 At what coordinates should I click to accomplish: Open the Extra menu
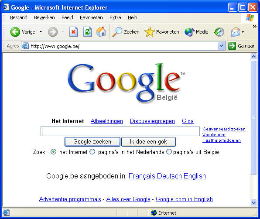pos(115,17)
